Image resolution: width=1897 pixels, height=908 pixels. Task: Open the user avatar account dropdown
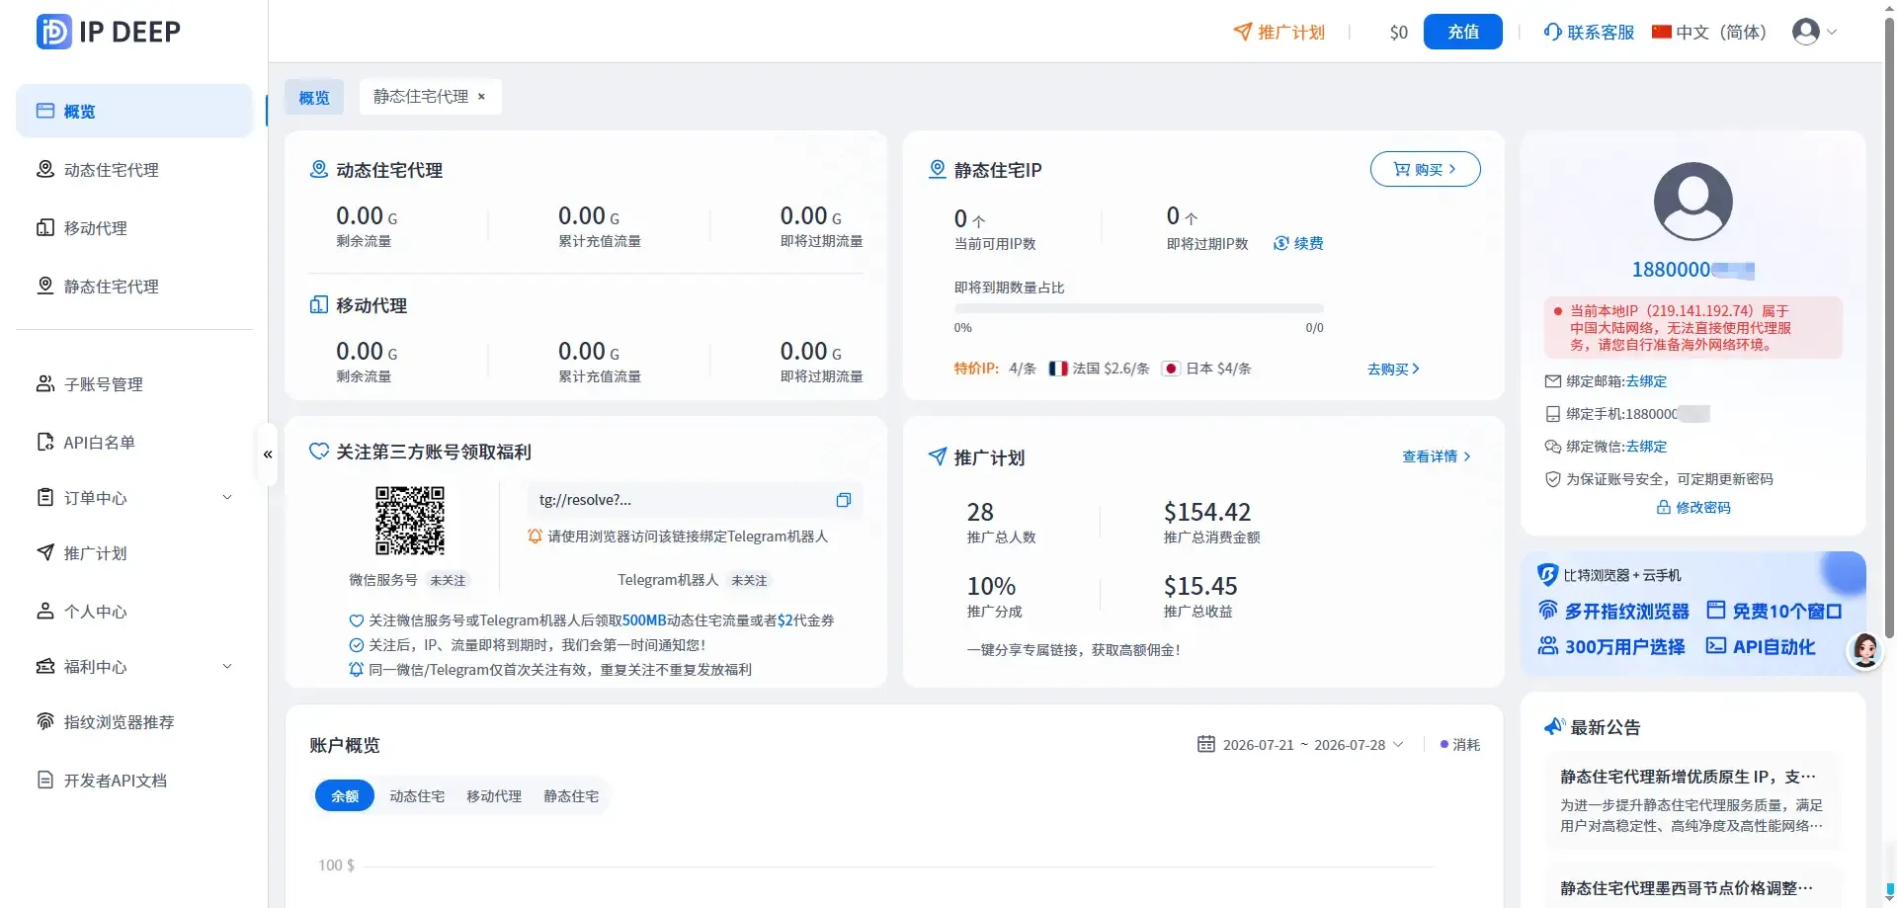coord(1814,32)
